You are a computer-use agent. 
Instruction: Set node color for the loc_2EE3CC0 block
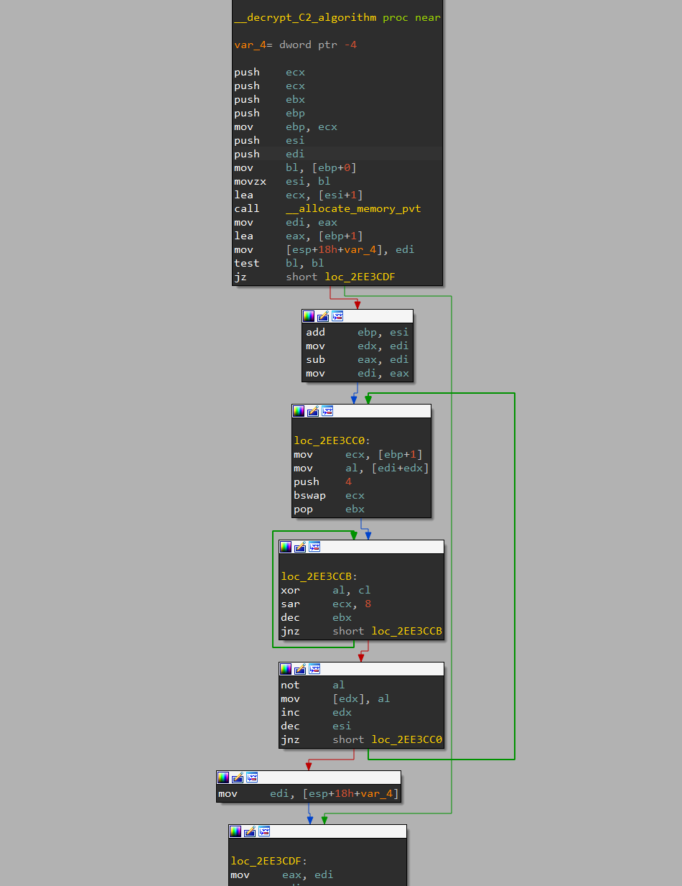(x=299, y=411)
